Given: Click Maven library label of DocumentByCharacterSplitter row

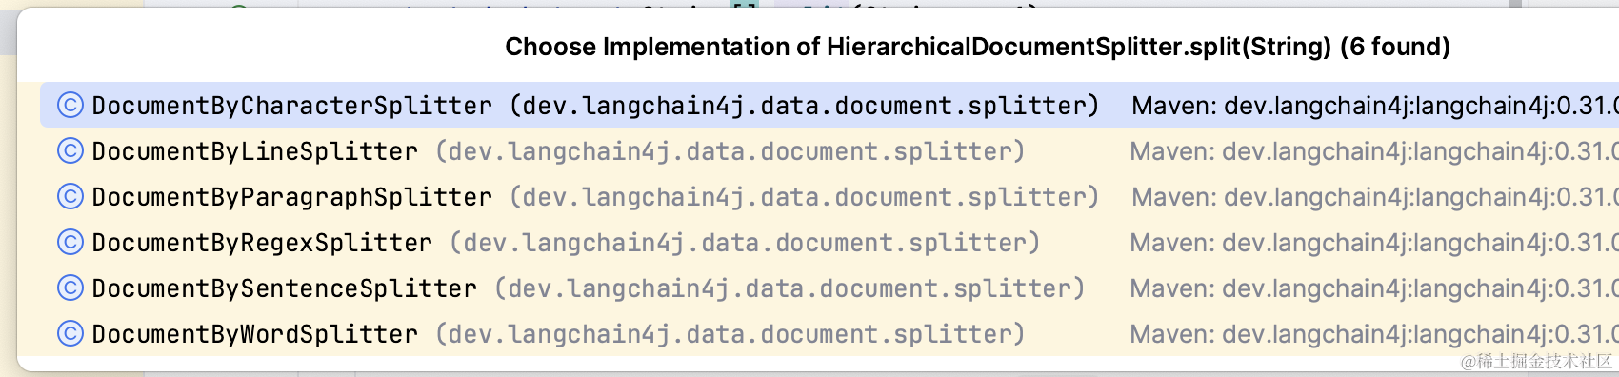Looking at the screenshot, I should click(1374, 105).
